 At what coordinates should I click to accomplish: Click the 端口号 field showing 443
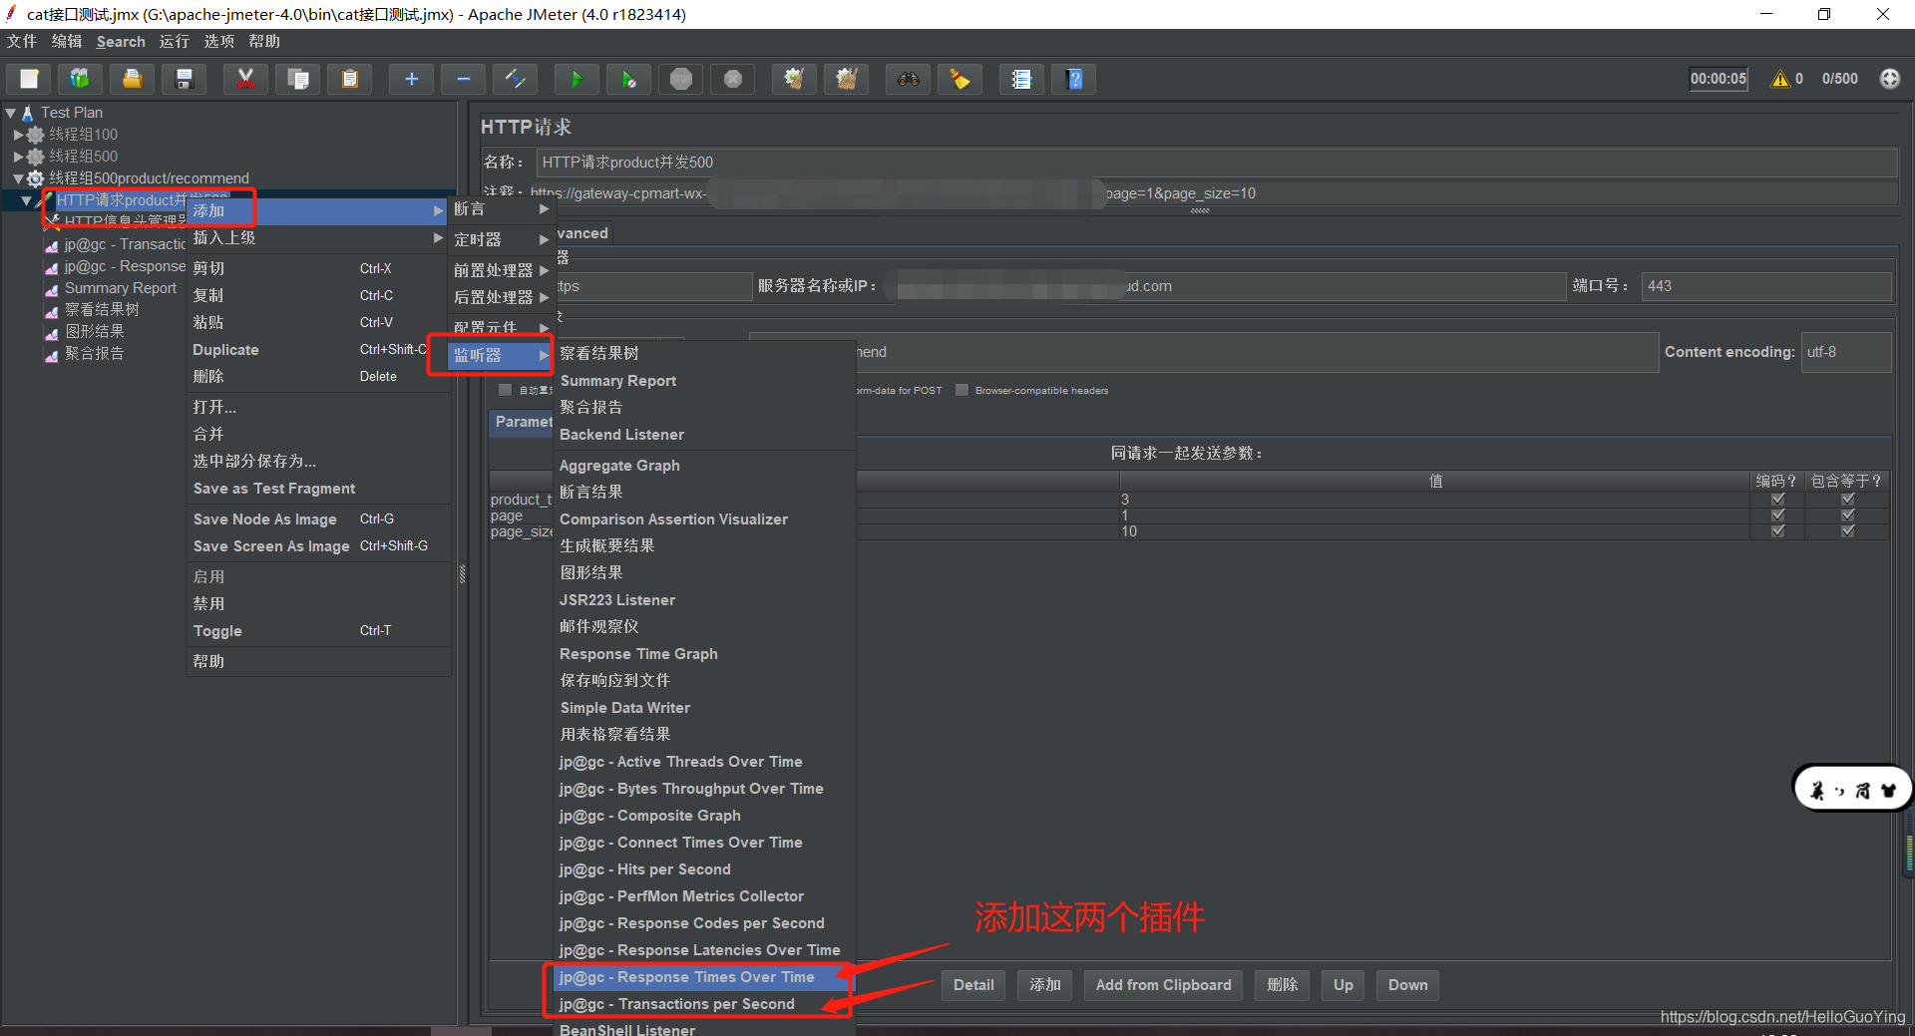point(1766,286)
